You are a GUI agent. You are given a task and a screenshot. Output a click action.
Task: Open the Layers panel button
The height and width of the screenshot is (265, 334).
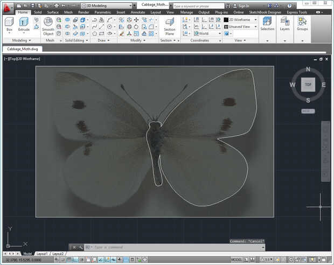pos(285,24)
